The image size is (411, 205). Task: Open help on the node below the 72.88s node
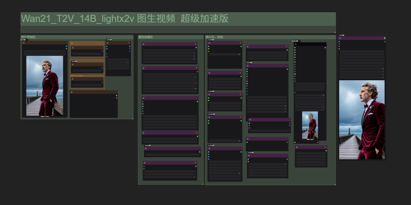point(325,147)
